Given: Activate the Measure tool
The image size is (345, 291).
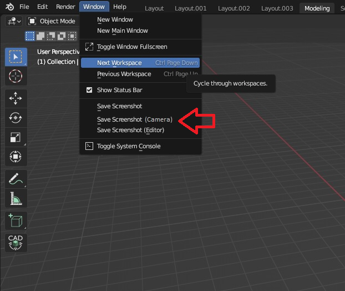Looking at the screenshot, I should pos(16,198).
